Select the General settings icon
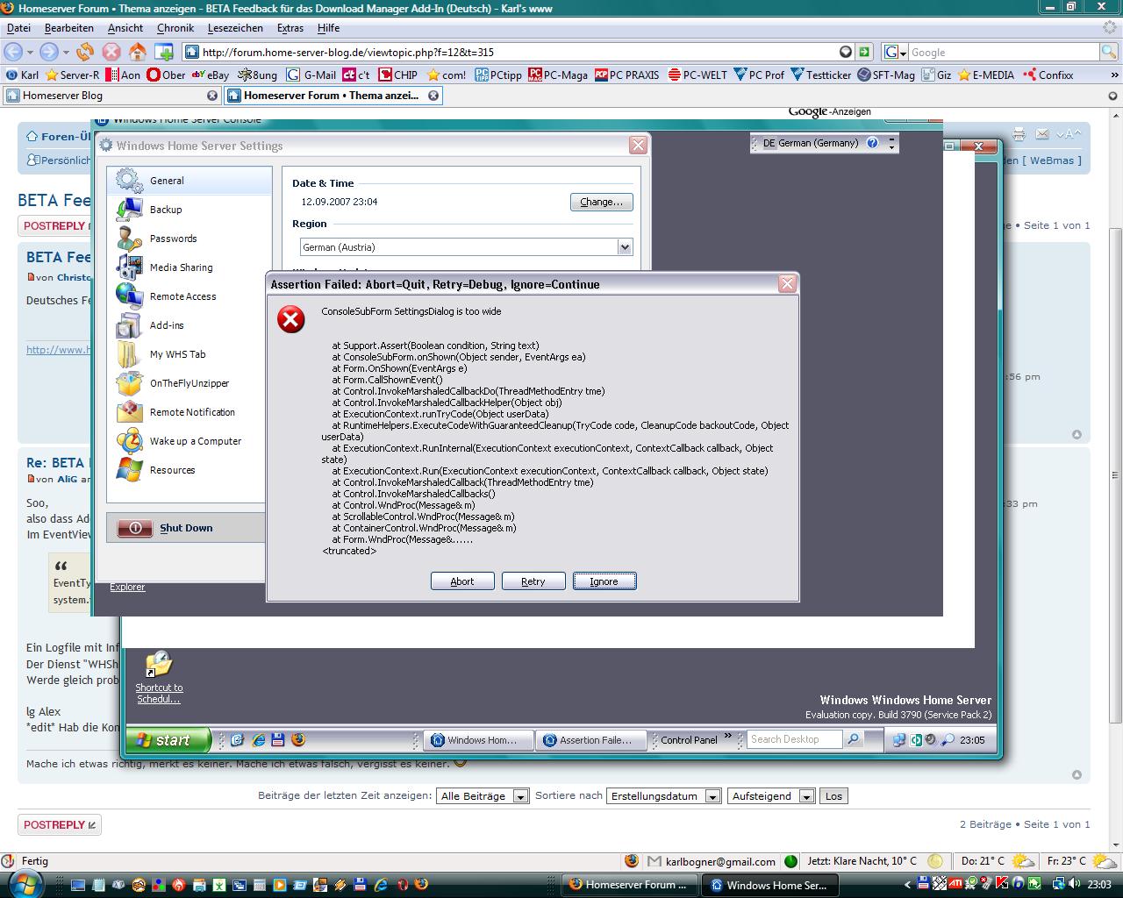This screenshot has height=898, width=1123. 129,181
